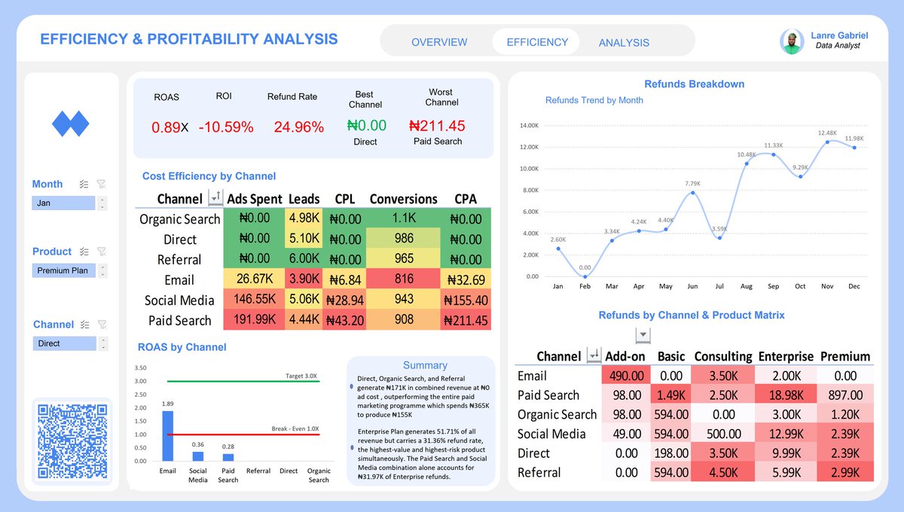Toggle multi-select on Channel slicer
This screenshot has width=904, height=512.
(85, 325)
